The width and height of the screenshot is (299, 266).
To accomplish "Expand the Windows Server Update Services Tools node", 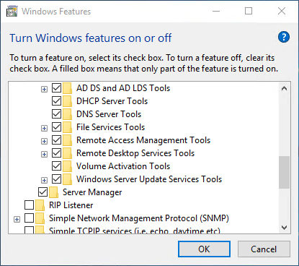I will [x=44, y=181].
